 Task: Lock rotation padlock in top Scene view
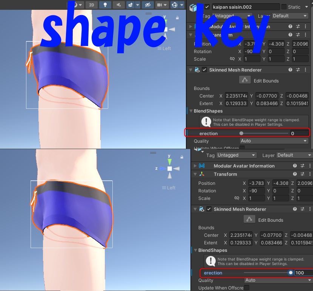point(177,18)
